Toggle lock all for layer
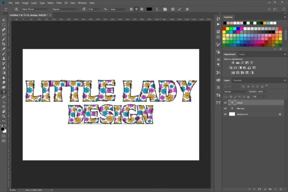This screenshot has width=288, height=192. click(248, 97)
